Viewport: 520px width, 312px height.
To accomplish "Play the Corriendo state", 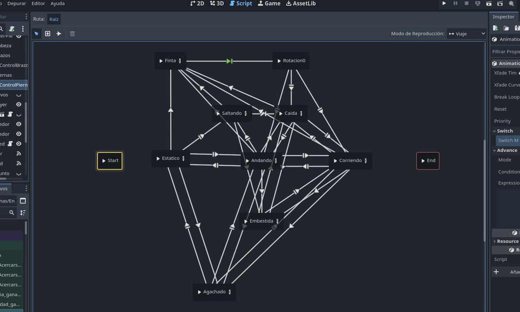I will point(335,161).
